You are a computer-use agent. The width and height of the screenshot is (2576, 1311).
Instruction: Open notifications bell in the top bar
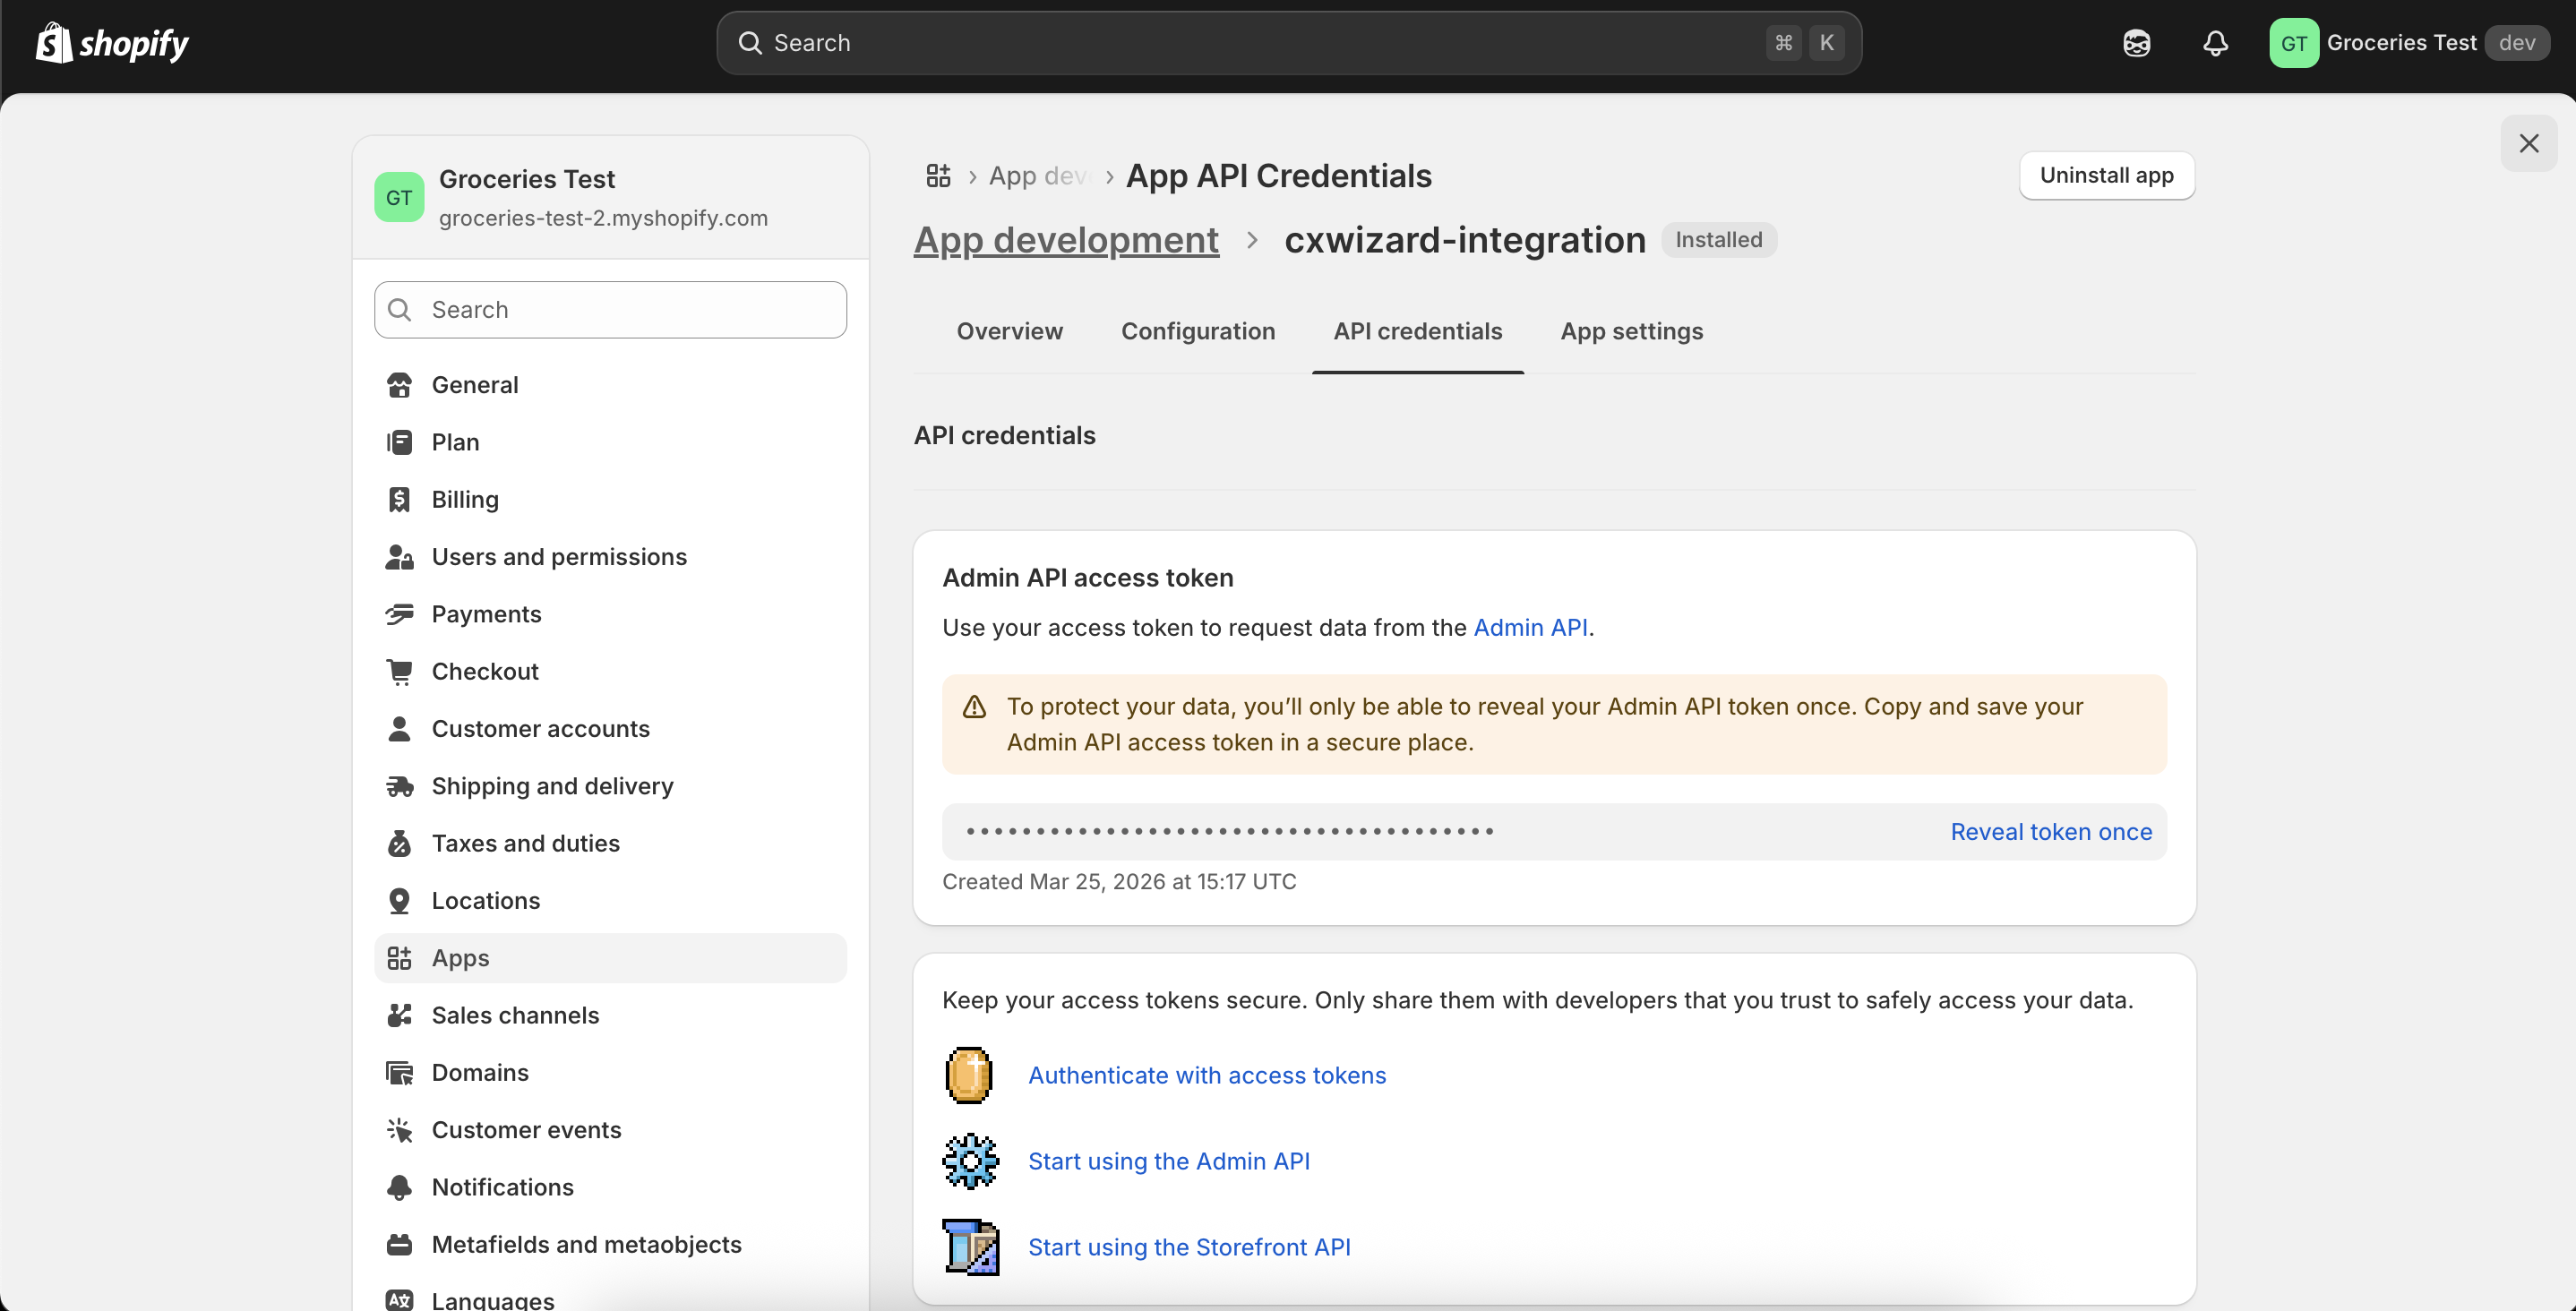click(2215, 42)
